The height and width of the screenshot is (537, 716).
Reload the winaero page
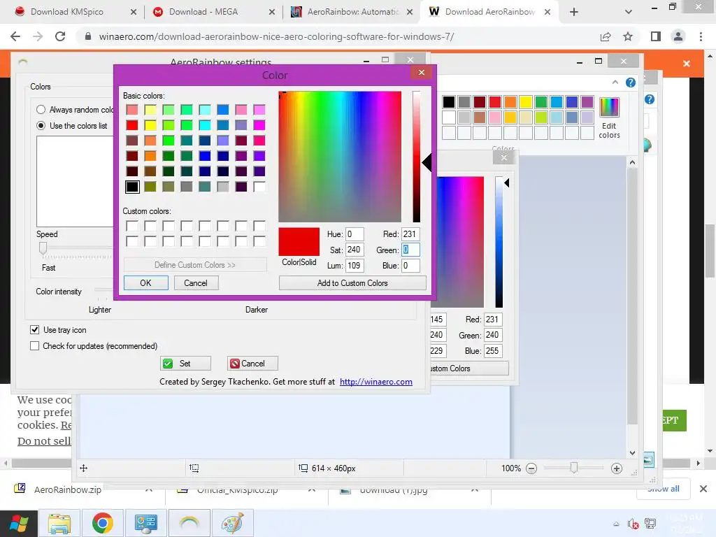click(x=60, y=36)
